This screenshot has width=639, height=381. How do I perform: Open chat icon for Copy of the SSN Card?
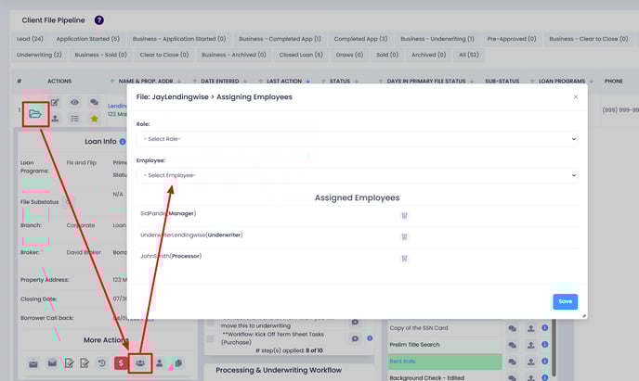click(x=513, y=328)
